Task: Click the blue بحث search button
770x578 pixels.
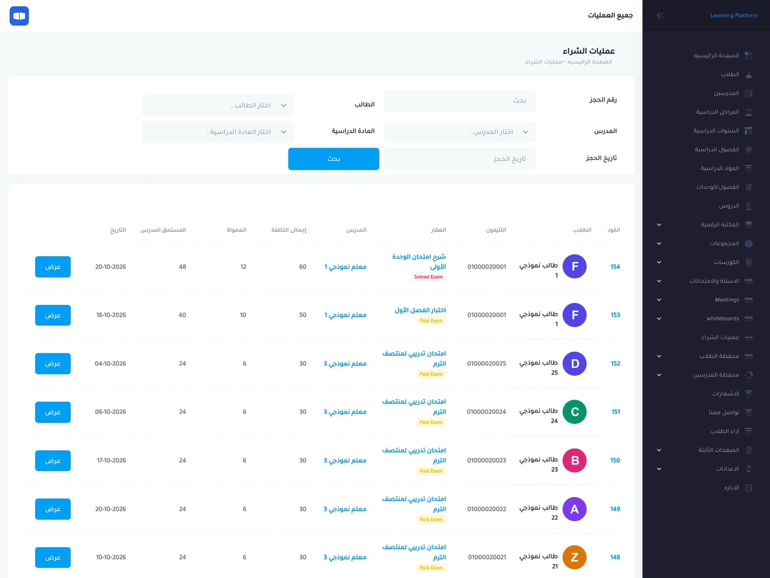Action: [x=334, y=159]
